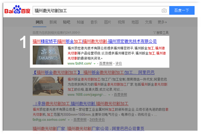
Task: Open the 地图 tab
Action: pos(135,22)
